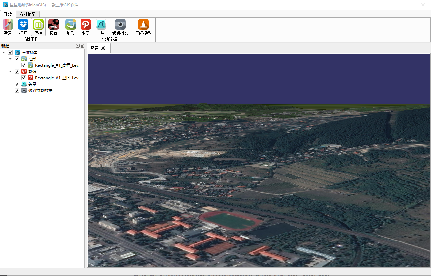
Task: Load 矢量 vector data
Action: (x=101, y=24)
